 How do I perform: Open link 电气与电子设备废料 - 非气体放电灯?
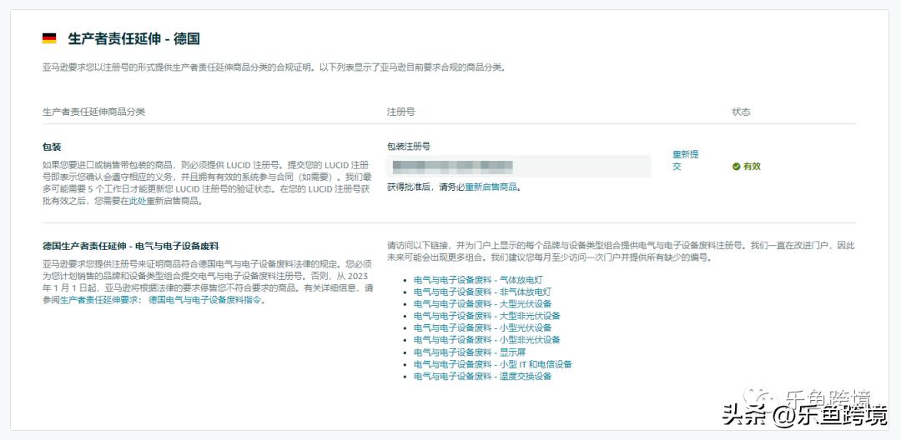pyautogui.click(x=483, y=292)
